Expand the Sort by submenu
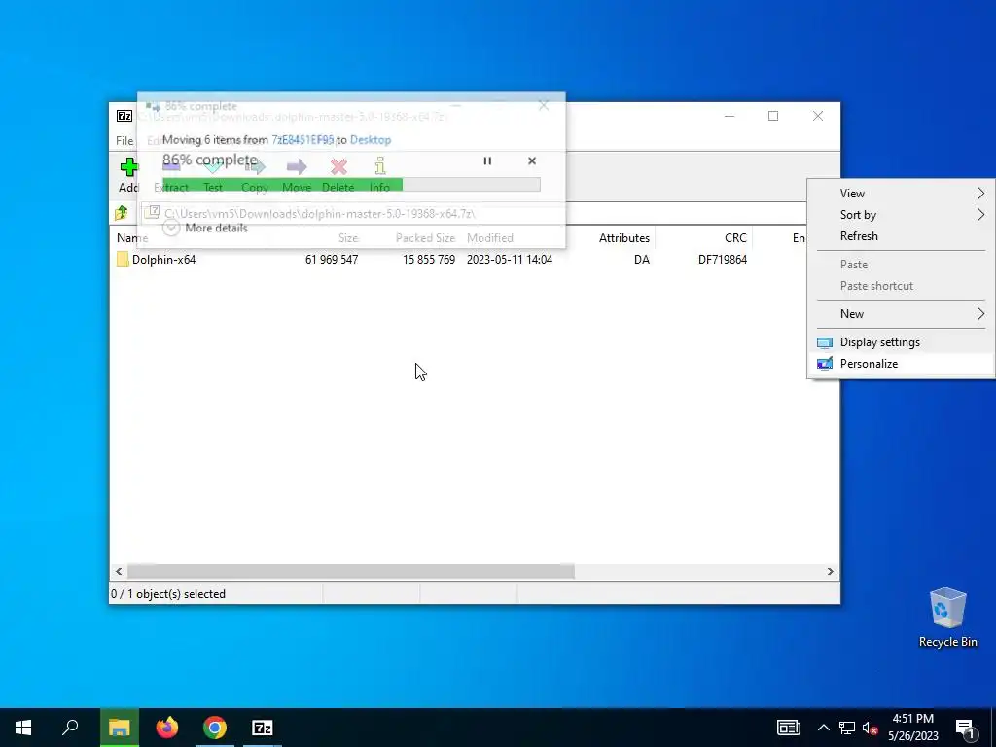Screen dimensions: 996x747 pos(901,215)
